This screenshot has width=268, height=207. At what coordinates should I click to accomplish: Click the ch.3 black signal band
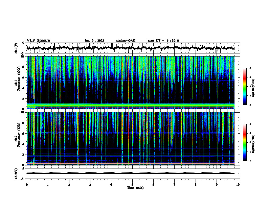point(131,173)
